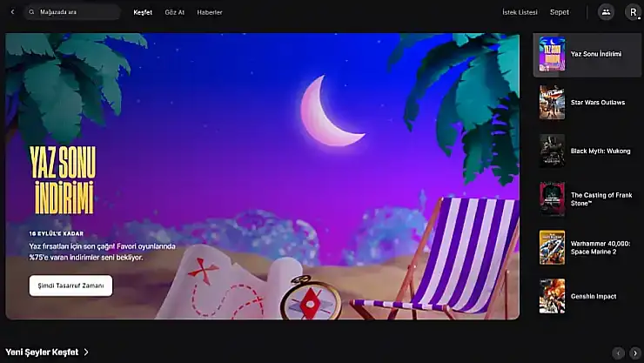This screenshot has width=644, height=363.
Task: Click the Yaz Sonu İndirimi hero banner title
Action: pos(63,180)
